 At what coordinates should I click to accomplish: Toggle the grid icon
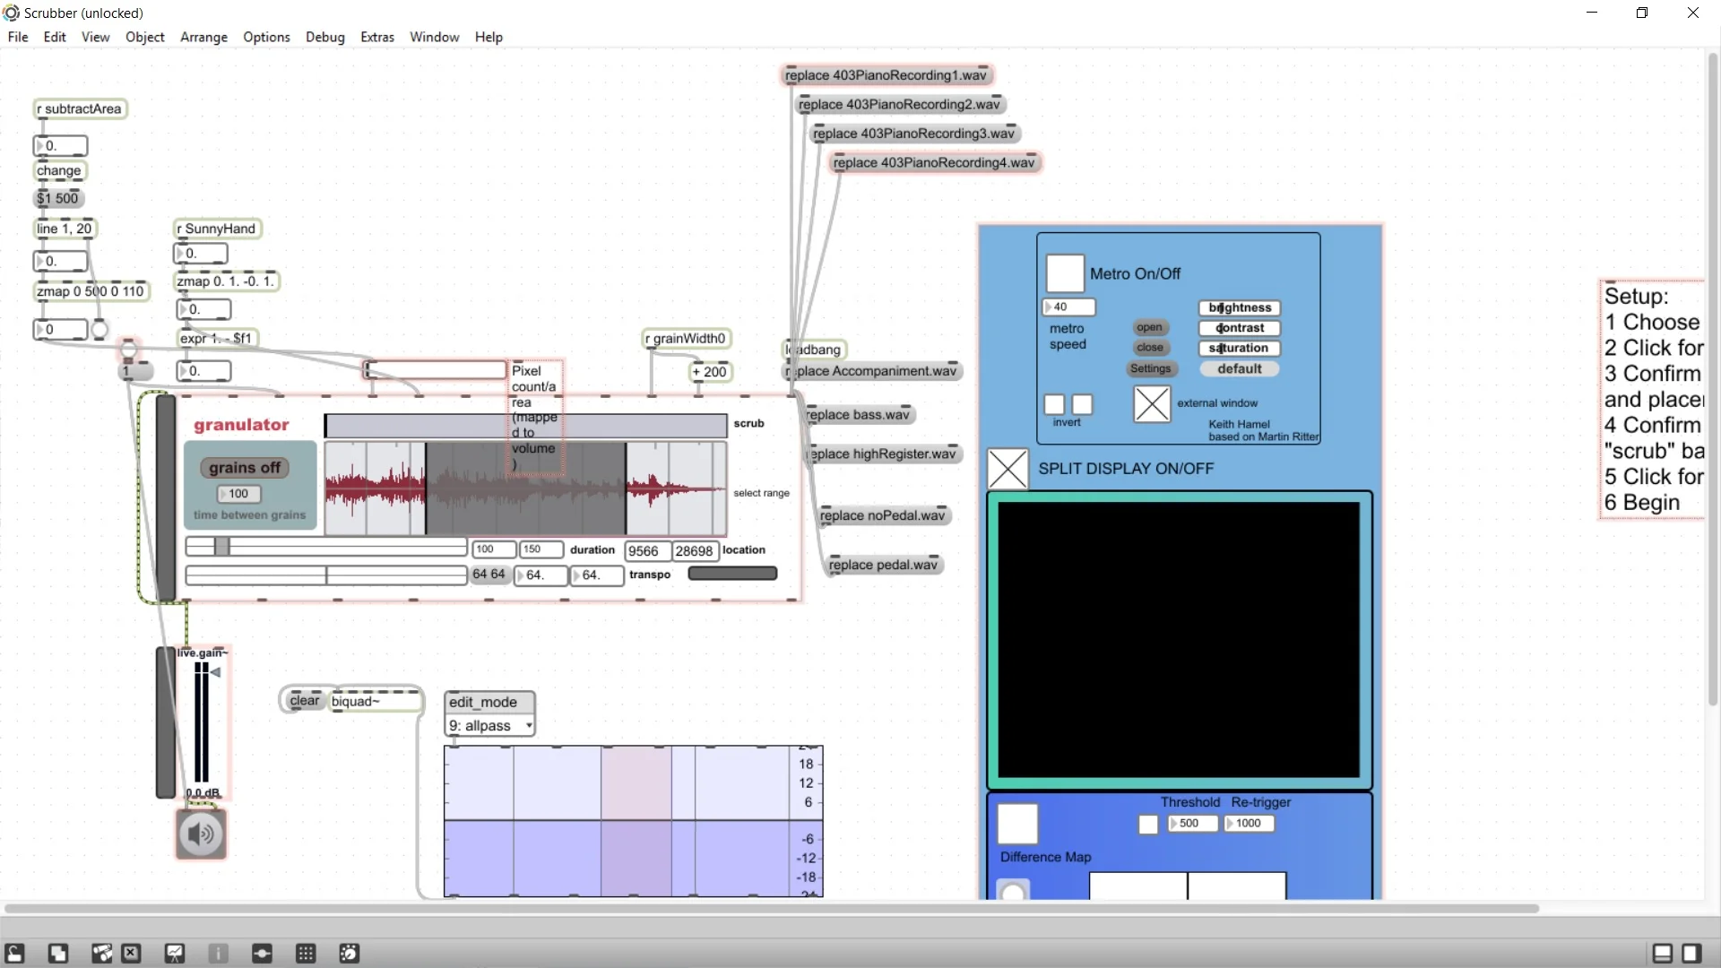point(306,954)
